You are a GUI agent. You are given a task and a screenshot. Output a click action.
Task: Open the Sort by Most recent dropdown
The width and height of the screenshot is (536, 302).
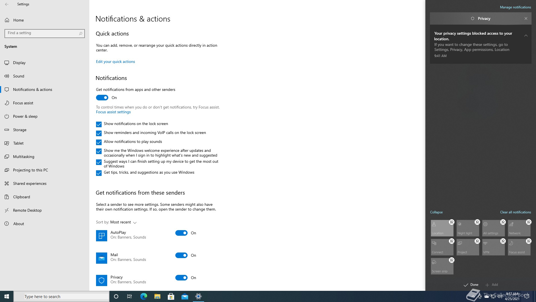[x=123, y=222]
